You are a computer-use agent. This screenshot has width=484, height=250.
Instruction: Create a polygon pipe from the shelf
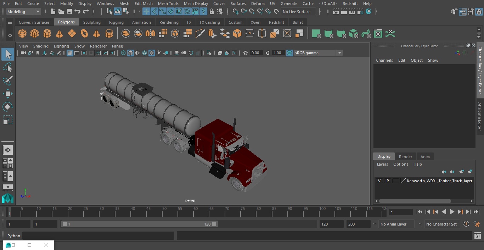(109, 34)
